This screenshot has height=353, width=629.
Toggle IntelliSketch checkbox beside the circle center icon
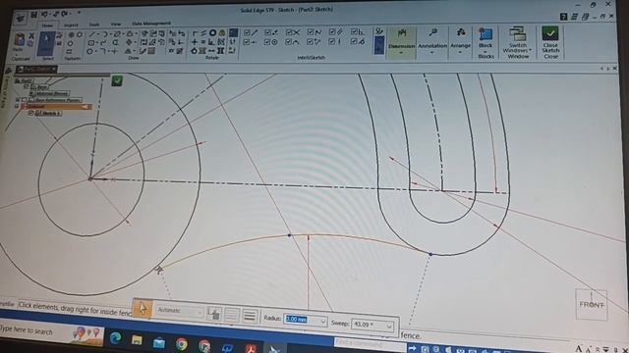[268, 41]
